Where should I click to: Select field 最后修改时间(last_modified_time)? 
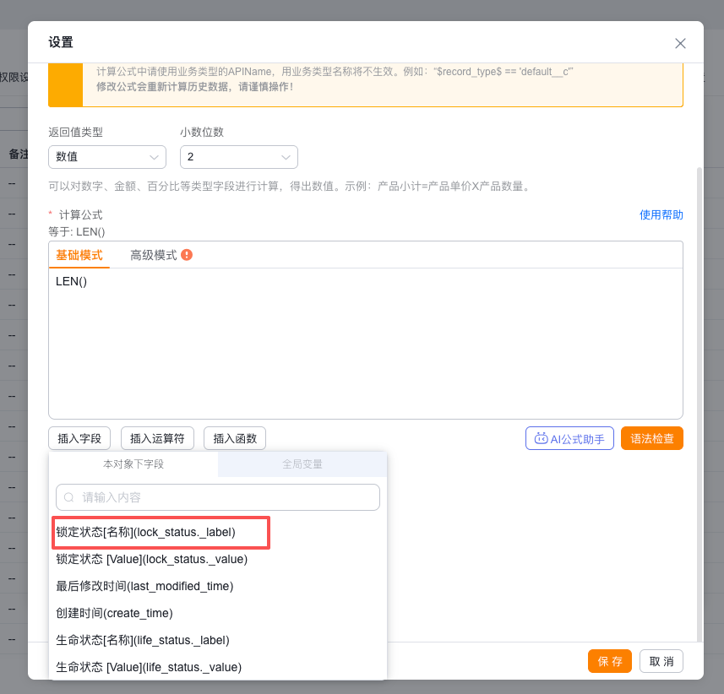(x=218, y=586)
